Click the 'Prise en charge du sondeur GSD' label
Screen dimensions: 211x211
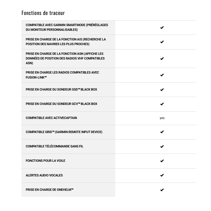[61, 89]
